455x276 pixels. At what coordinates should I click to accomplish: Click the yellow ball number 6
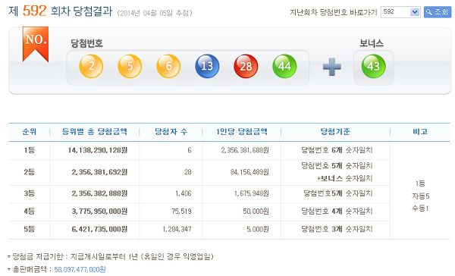click(168, 66)
